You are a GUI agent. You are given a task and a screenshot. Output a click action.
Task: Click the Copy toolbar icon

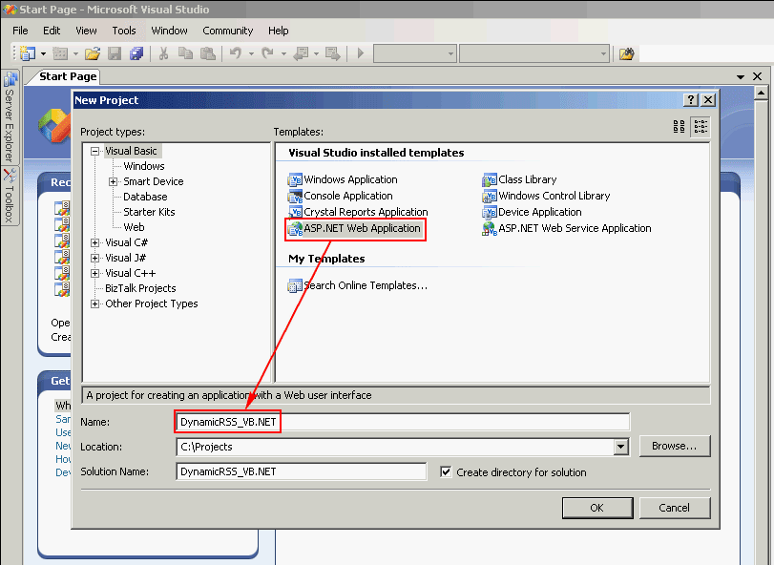click(x=185, y=53)
